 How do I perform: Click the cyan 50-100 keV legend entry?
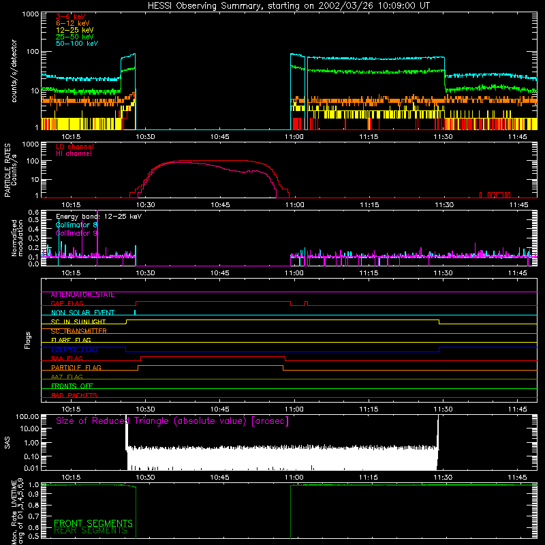tap(77, 44)
